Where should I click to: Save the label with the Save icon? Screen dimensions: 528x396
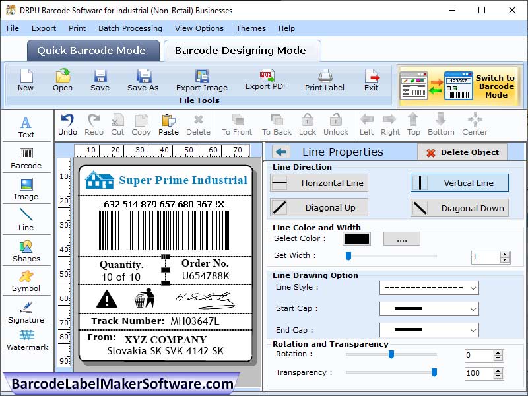point(100,76)
